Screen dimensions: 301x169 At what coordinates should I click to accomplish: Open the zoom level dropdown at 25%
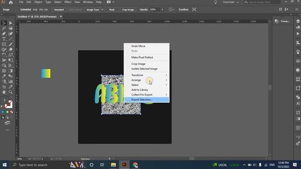(x=29, y=159)
